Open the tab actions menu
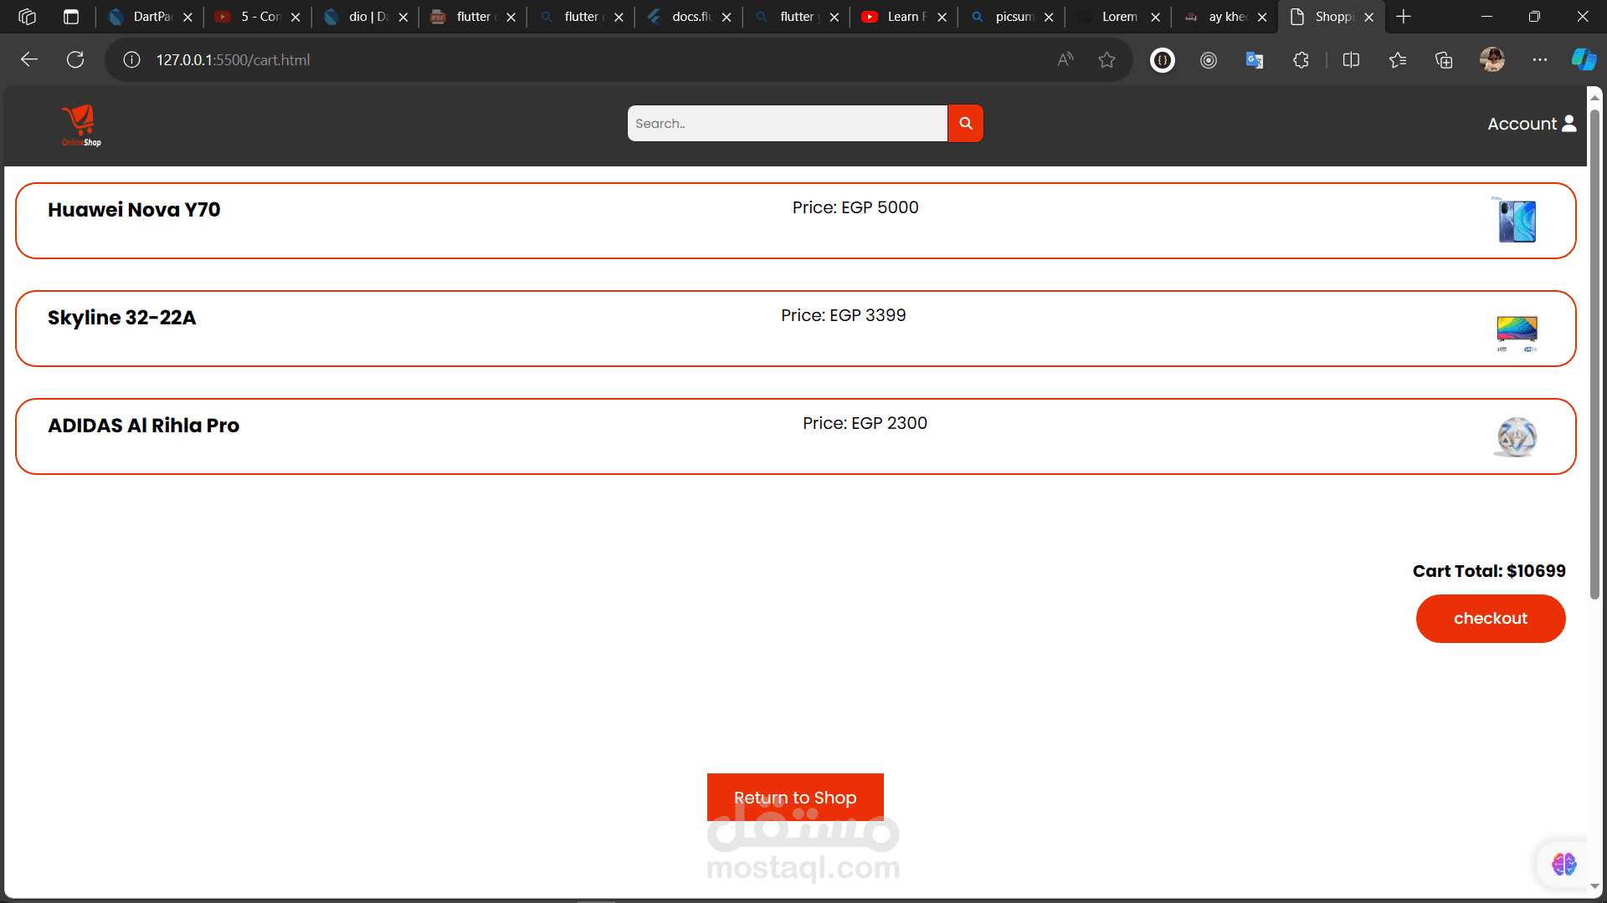This screenshot has width=1607, height=903. (71, 17)
